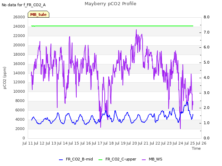Click the 16000 left axis value

(x=19, y=64)
